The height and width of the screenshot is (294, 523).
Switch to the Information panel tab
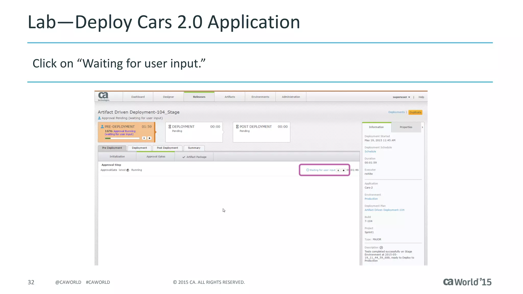(376, 127)
